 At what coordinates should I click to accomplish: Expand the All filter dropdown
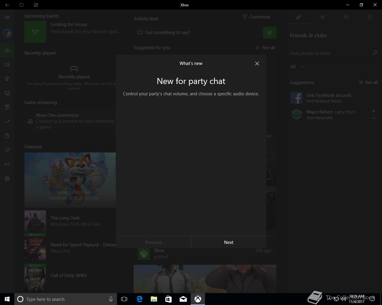pyautogui.click(x=297, y=67)
